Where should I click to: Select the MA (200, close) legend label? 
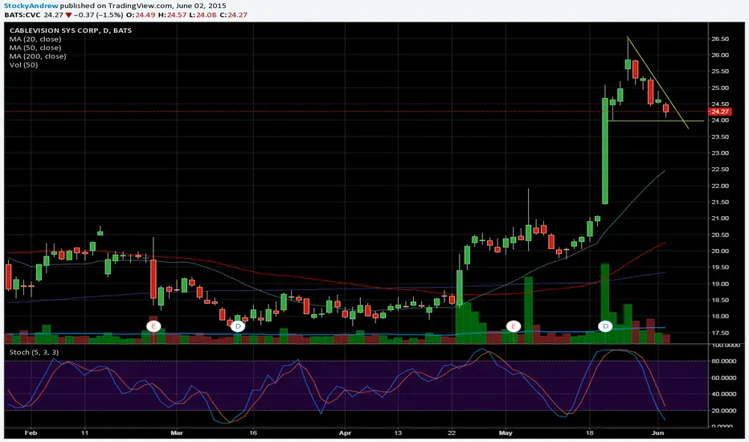tap(38, 56)
